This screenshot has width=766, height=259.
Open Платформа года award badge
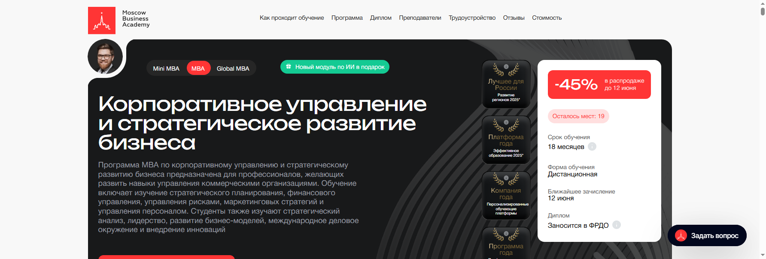[506, 140]
